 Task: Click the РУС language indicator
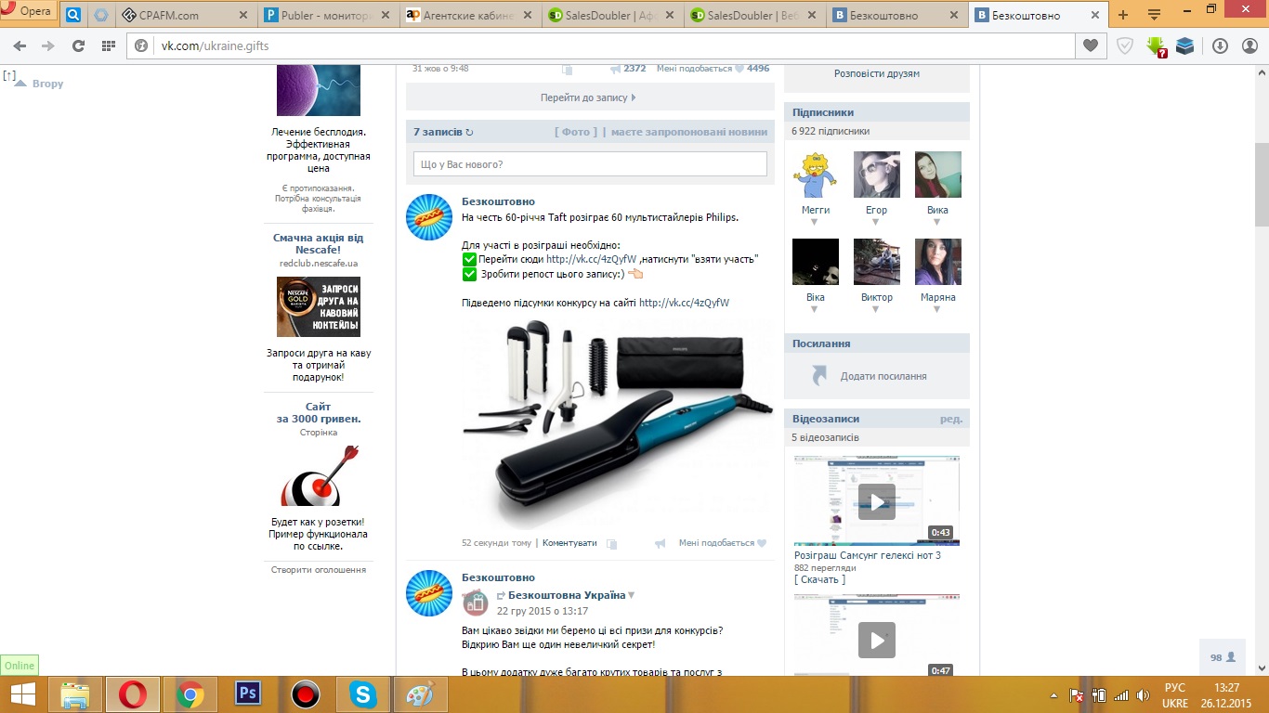tap(1174, 687)
